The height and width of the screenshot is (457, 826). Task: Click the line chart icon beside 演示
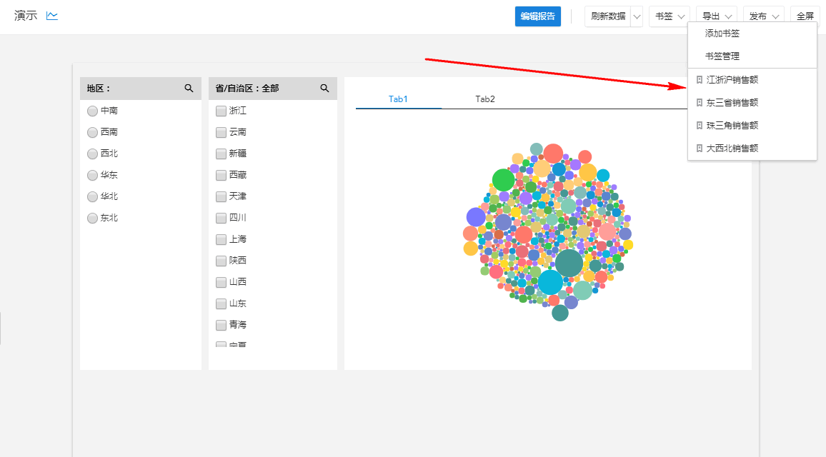52,16
